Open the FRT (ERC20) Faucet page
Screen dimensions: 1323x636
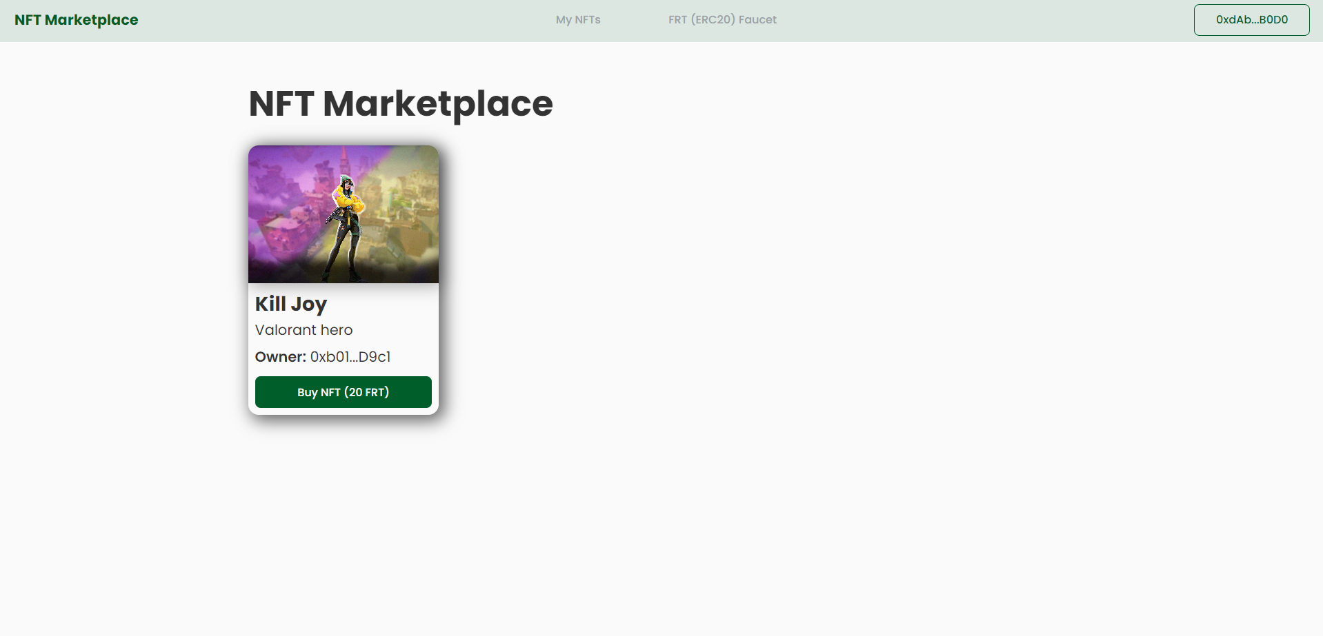(722, 20)
